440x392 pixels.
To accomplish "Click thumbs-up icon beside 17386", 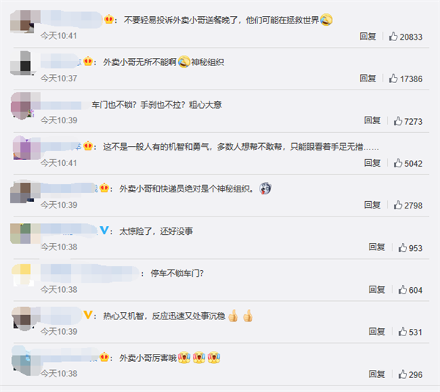I will (393, 79).
